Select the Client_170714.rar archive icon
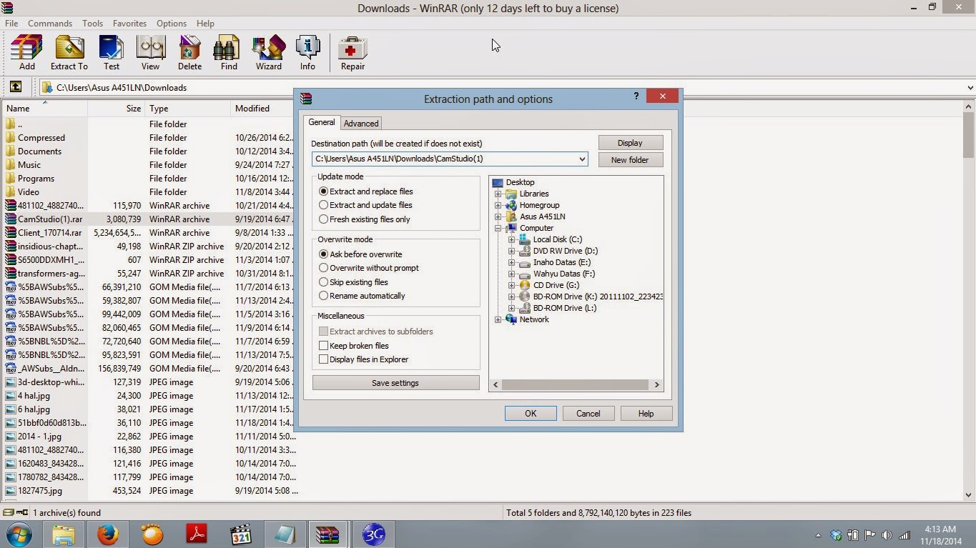 10,232
